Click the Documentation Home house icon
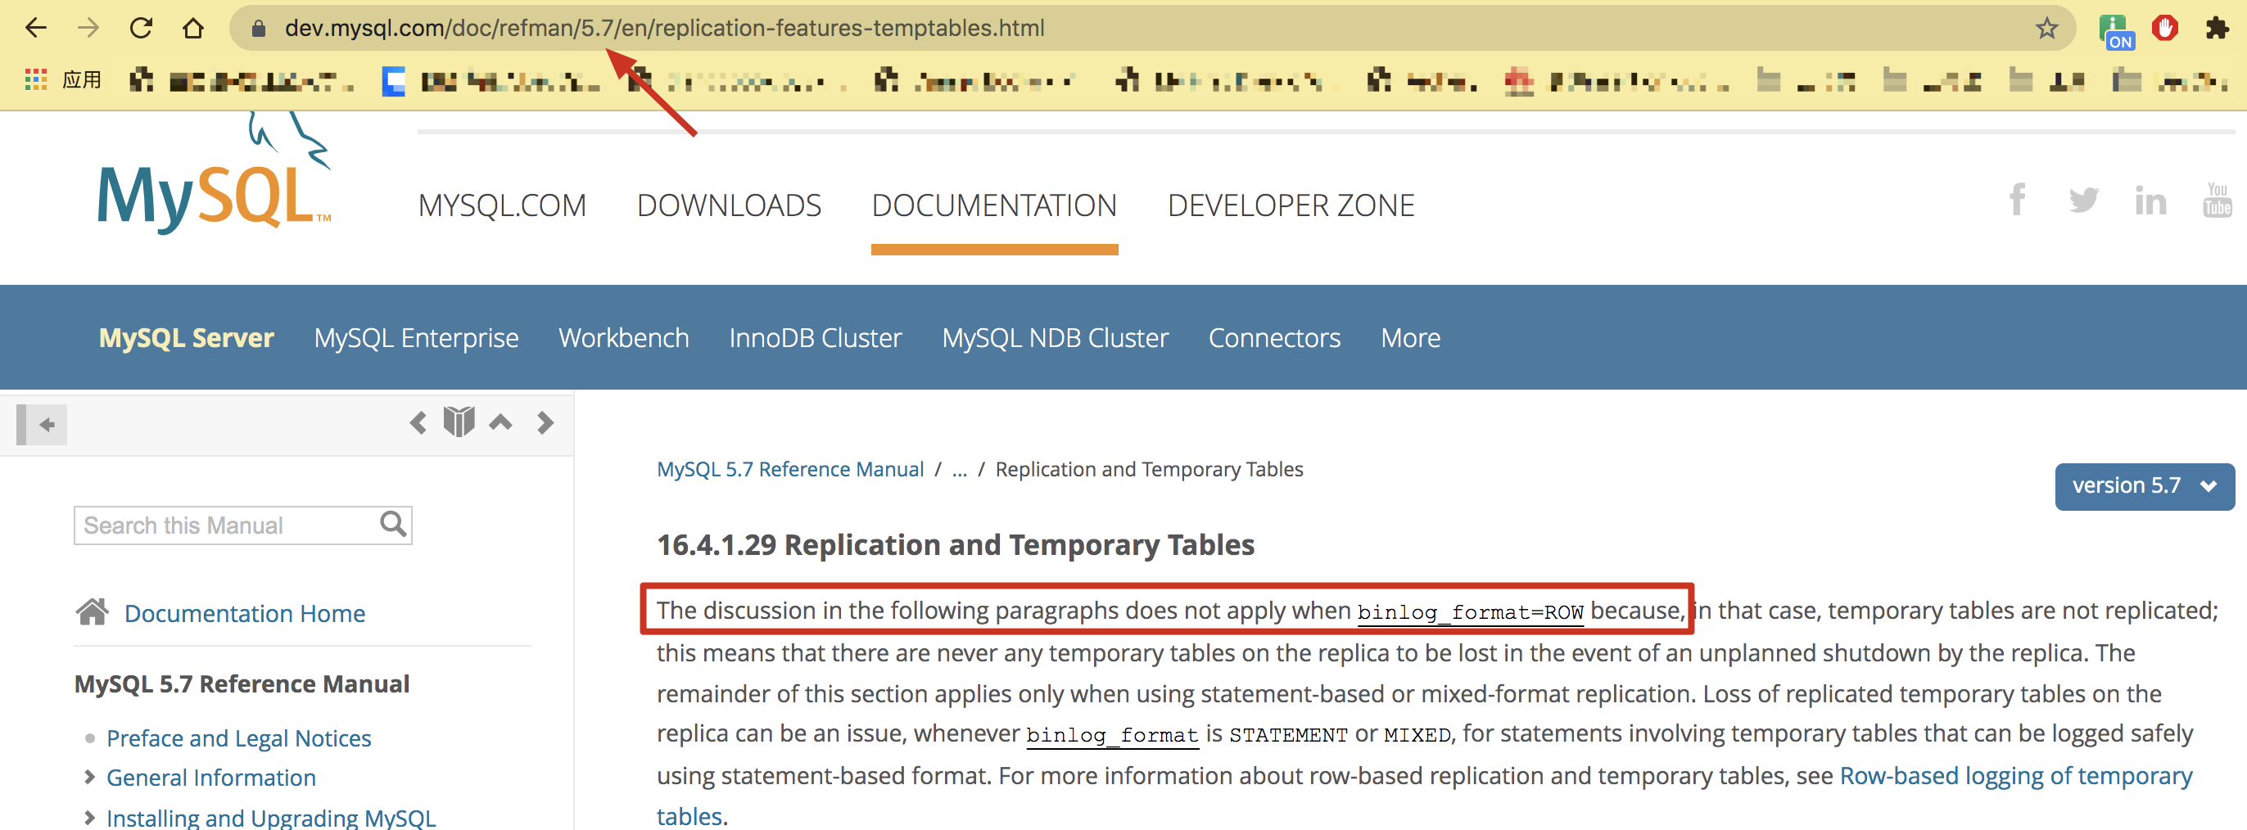2247x830 pixels. coord(93,612)
